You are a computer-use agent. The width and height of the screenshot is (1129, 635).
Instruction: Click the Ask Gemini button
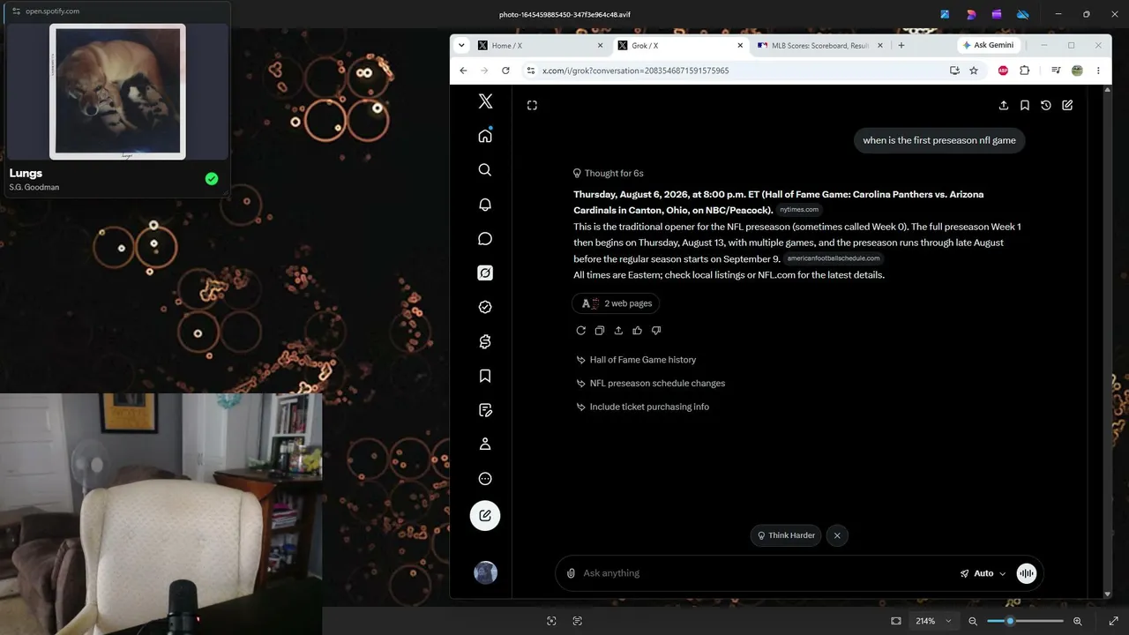988,45
